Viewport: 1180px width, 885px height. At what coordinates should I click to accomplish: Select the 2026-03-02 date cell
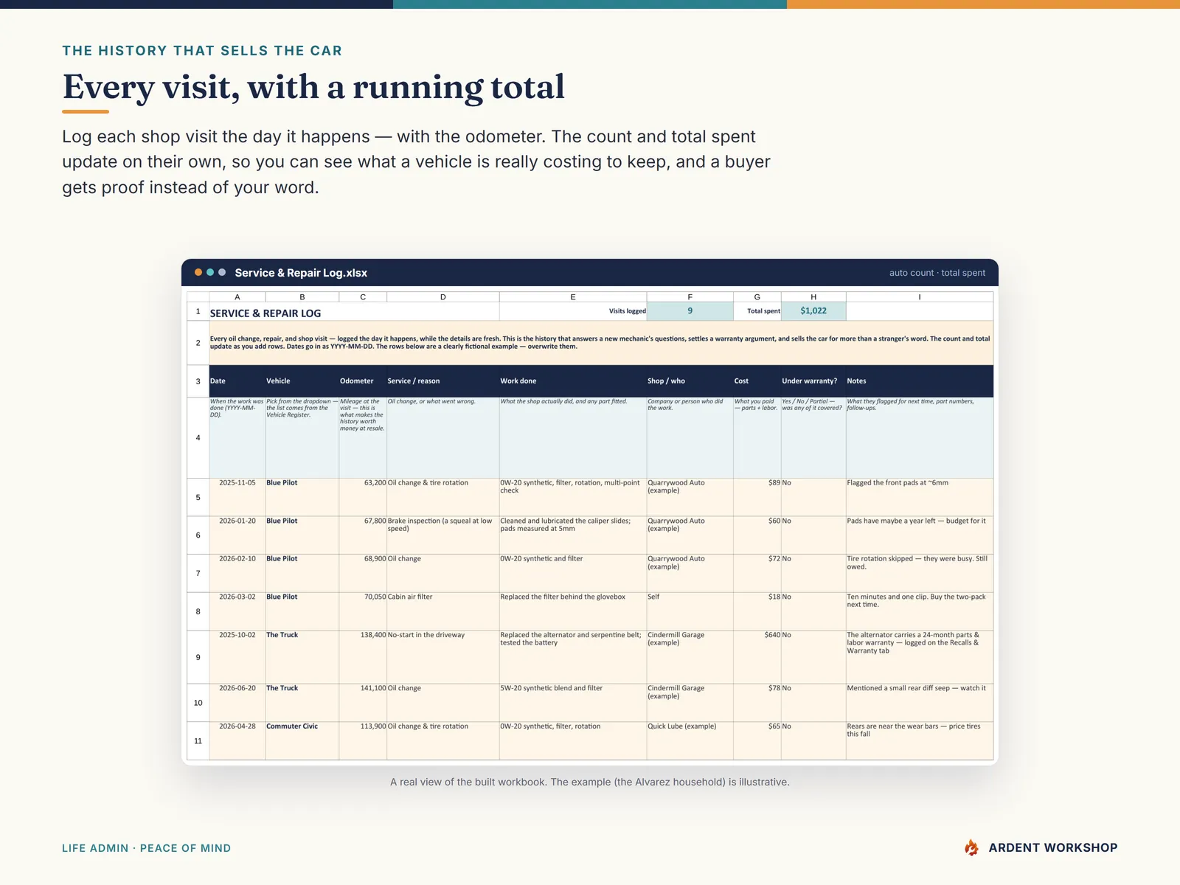point(237,611)
